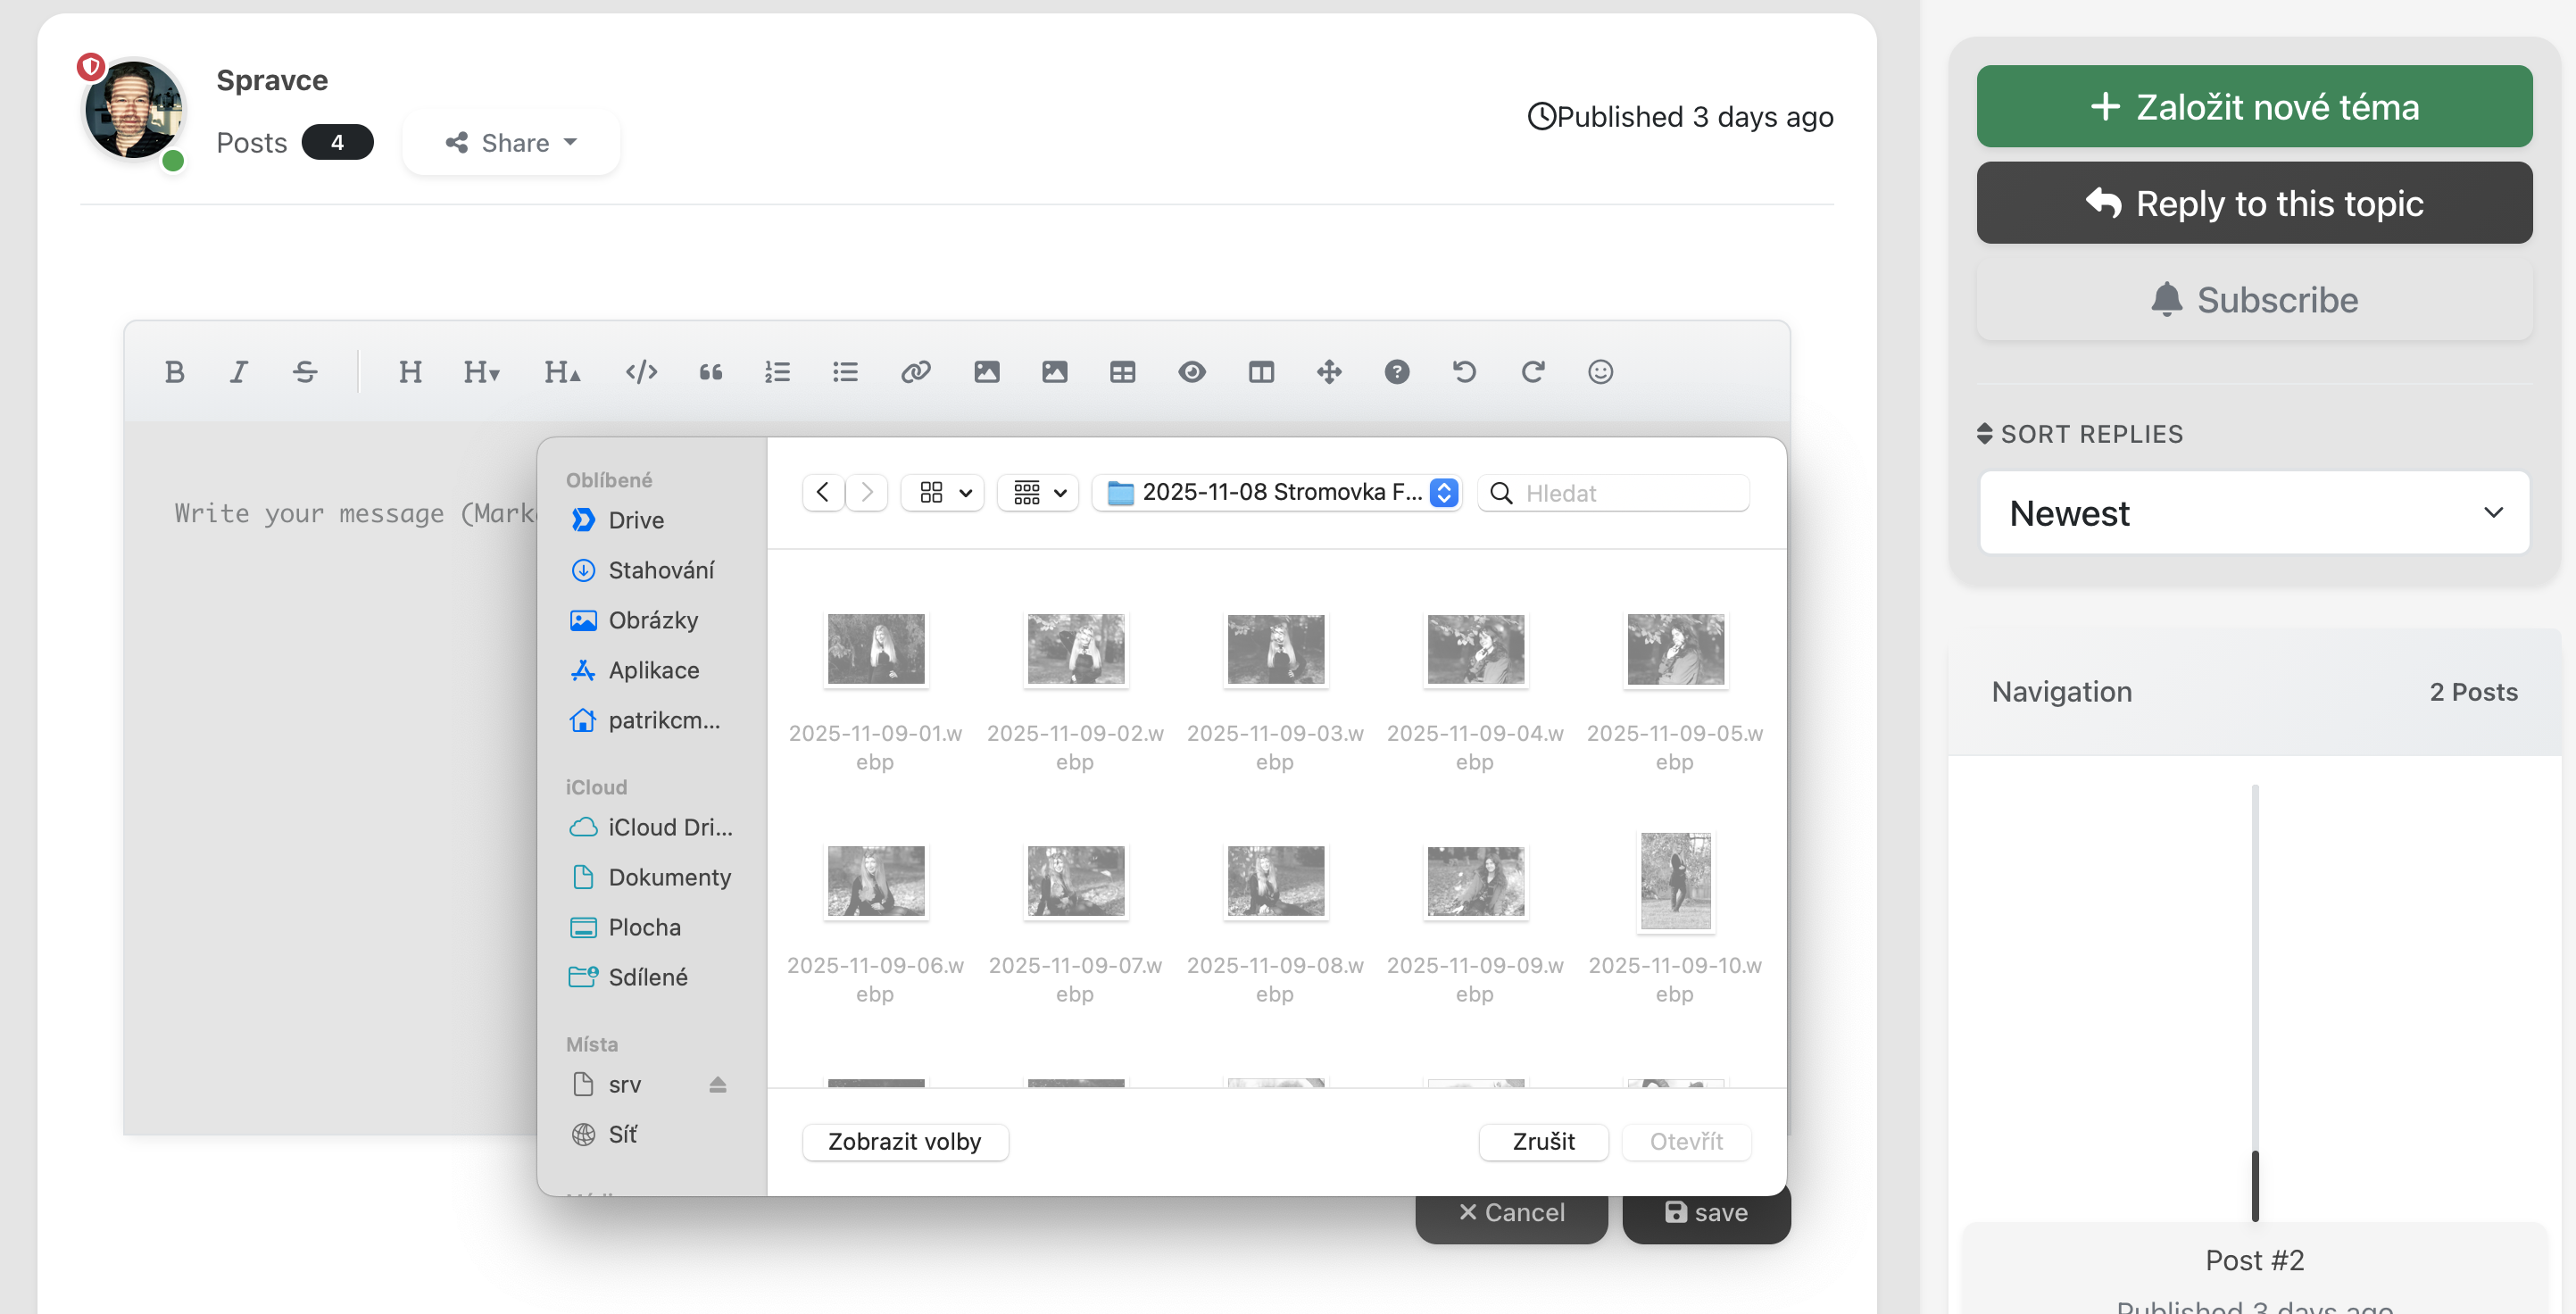The height and width of the screenshot is (1314, 2576).
Task: Open Obrázky in the sidebar
Action: 652,620
